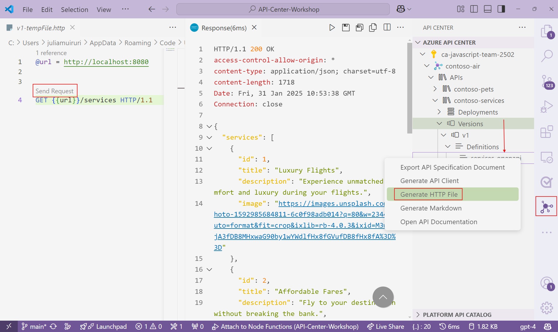This screenshot has height=332, width=558.
Task: Fold the "services" array at line 9
Action: pos(209,137)
